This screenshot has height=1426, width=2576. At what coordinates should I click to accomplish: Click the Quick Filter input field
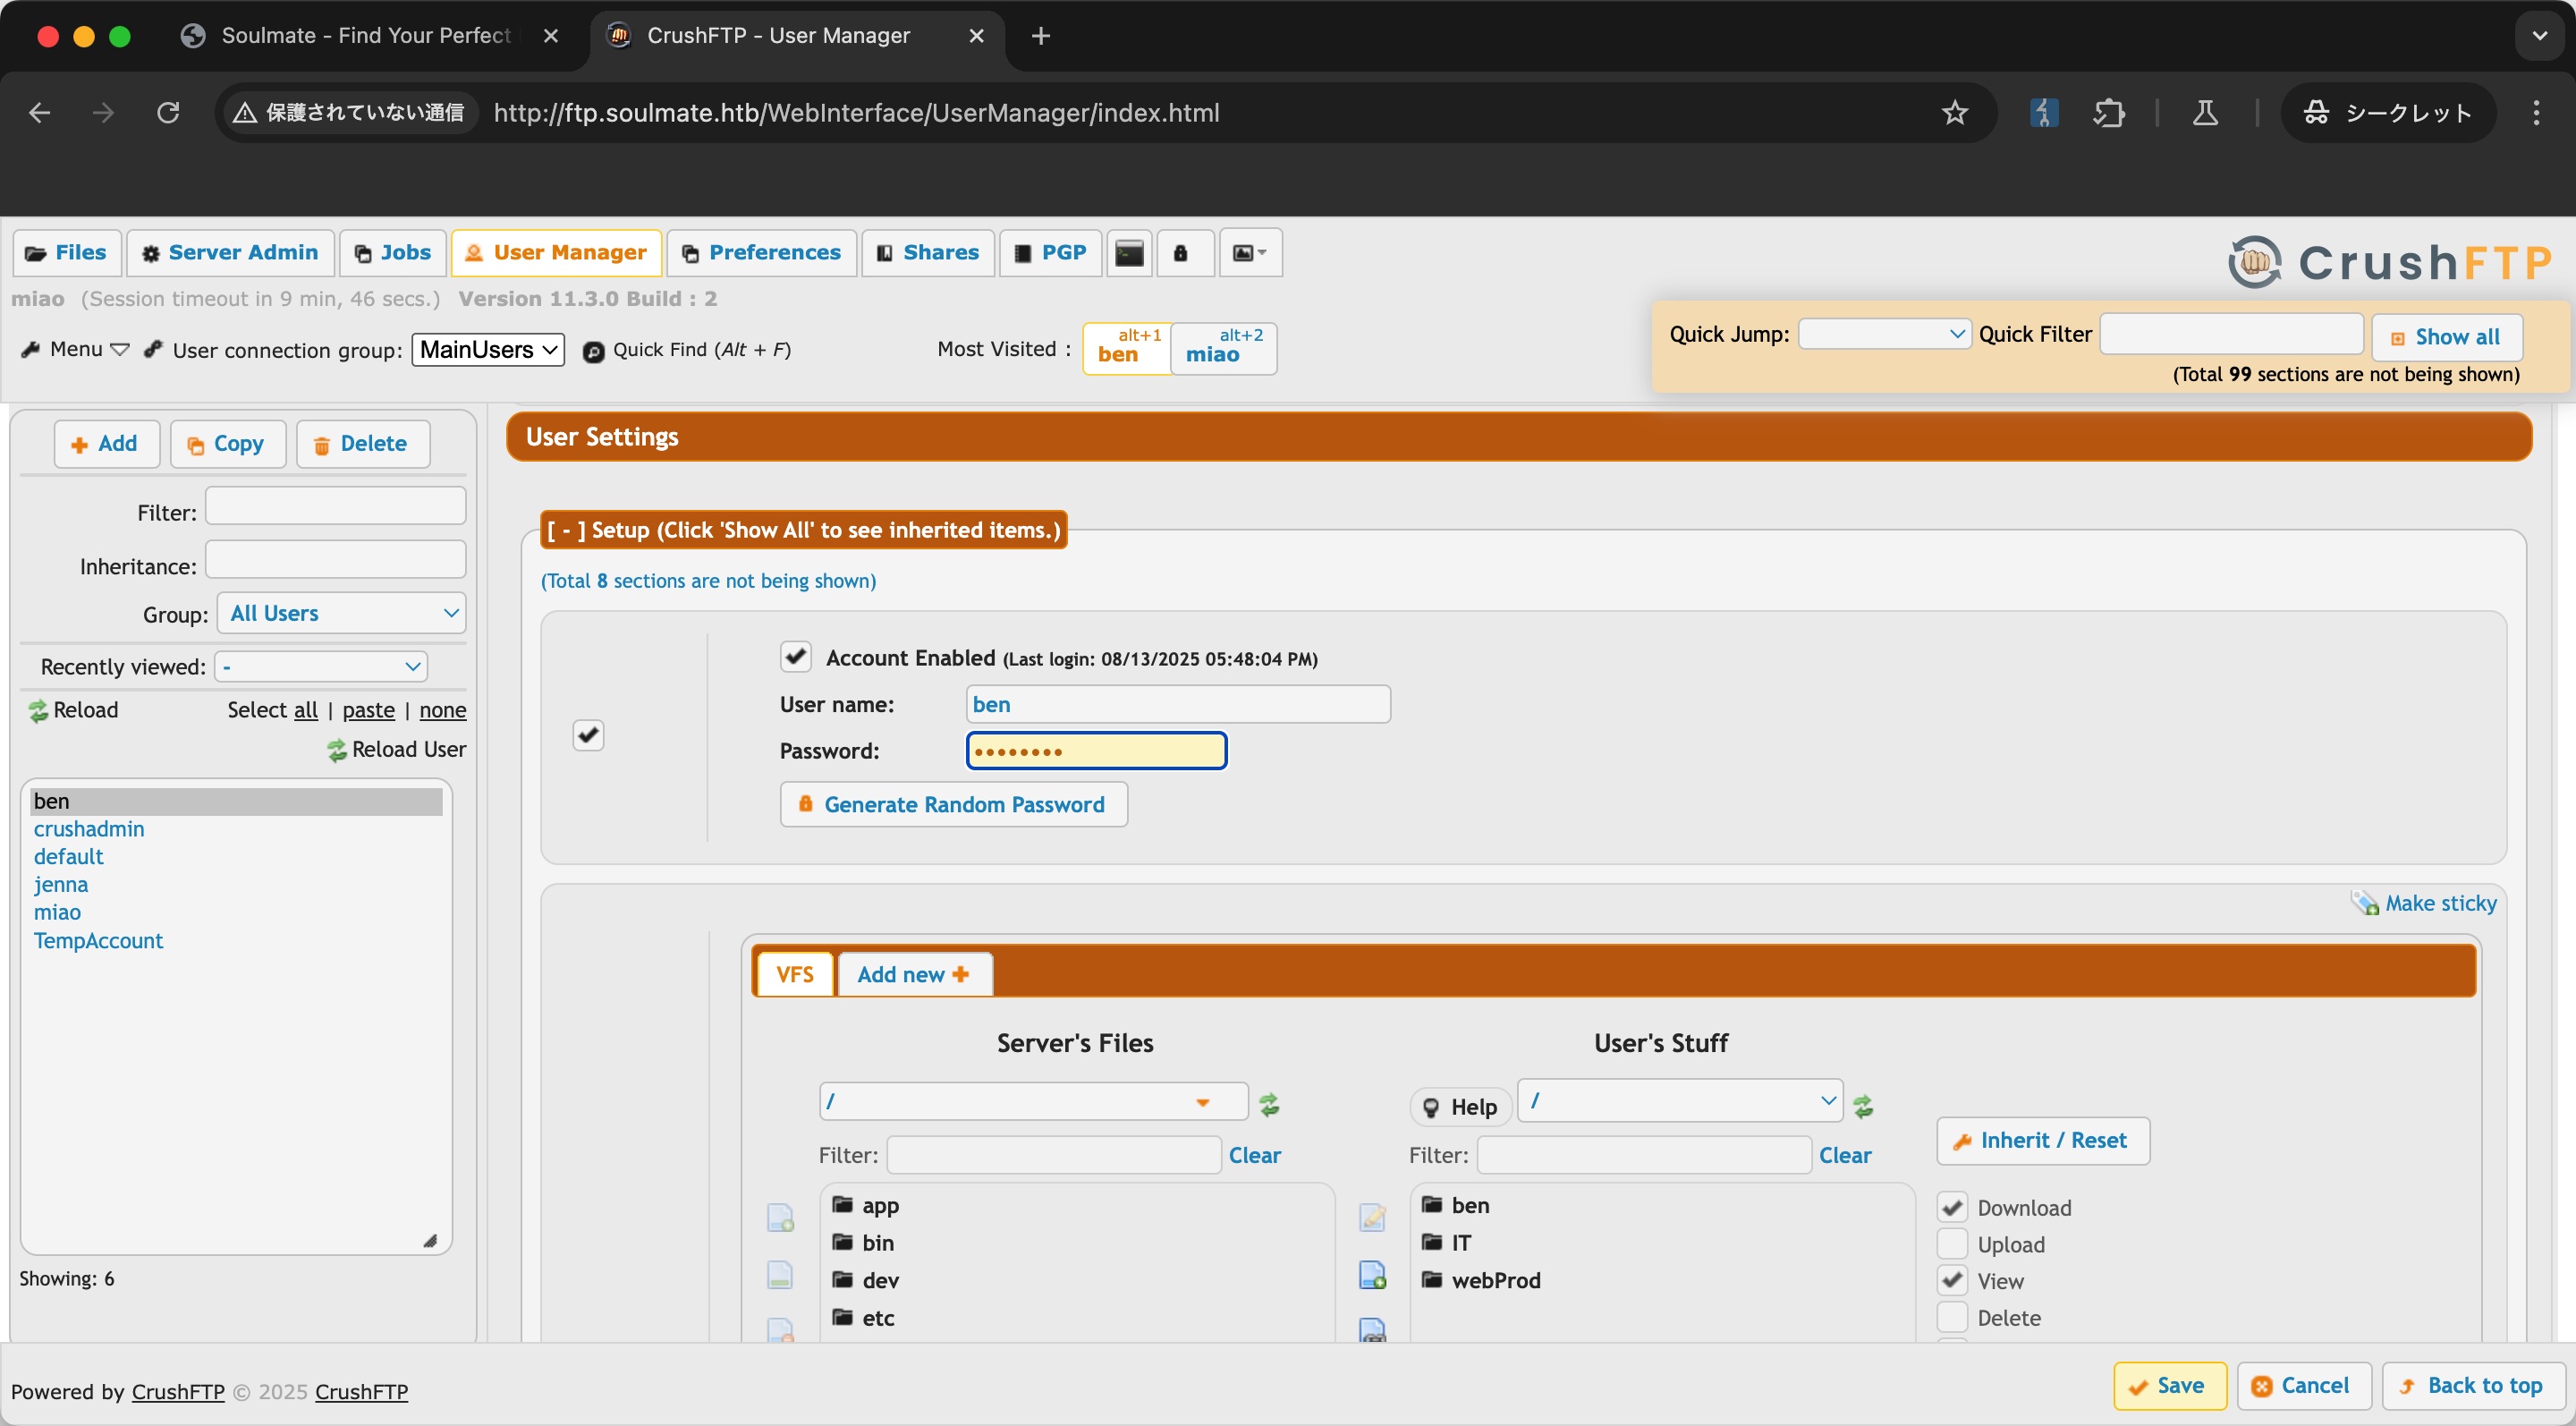(x=2231, y=334)
